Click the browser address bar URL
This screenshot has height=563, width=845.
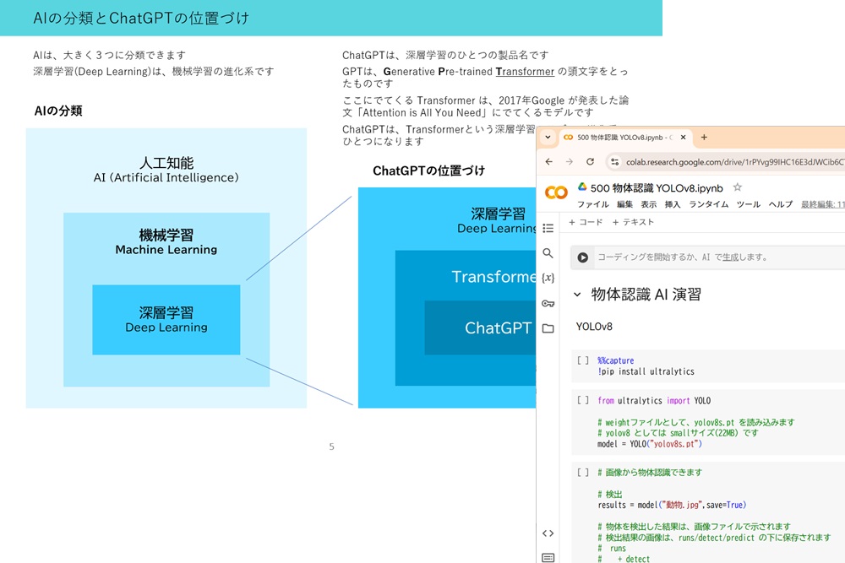point(734,162)
